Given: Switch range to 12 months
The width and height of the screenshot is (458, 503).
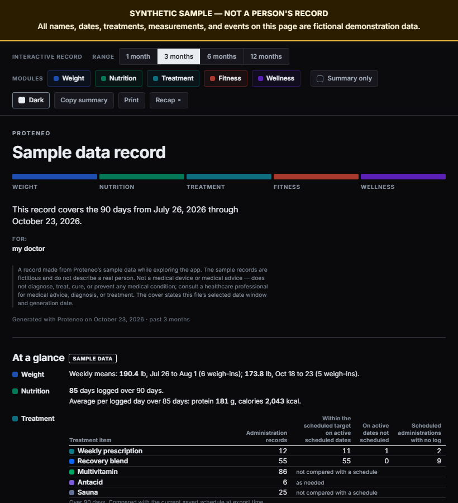Looking at the screenshot, I should pos(266,56).
